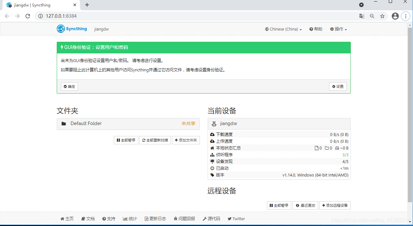413x226 pixels.
Task: Expand the jiangdw device panel header
Action: [x=279, y=124]
